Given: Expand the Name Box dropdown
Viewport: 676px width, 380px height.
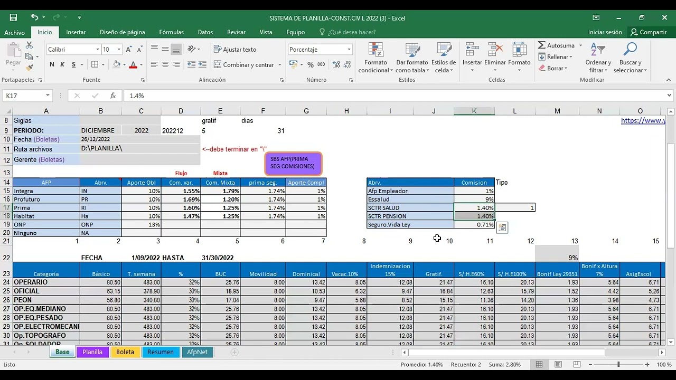Looking at the screenshot, I should click(48, 96).
